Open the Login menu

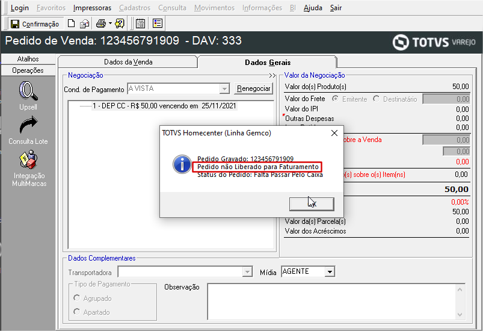point(19,8)
